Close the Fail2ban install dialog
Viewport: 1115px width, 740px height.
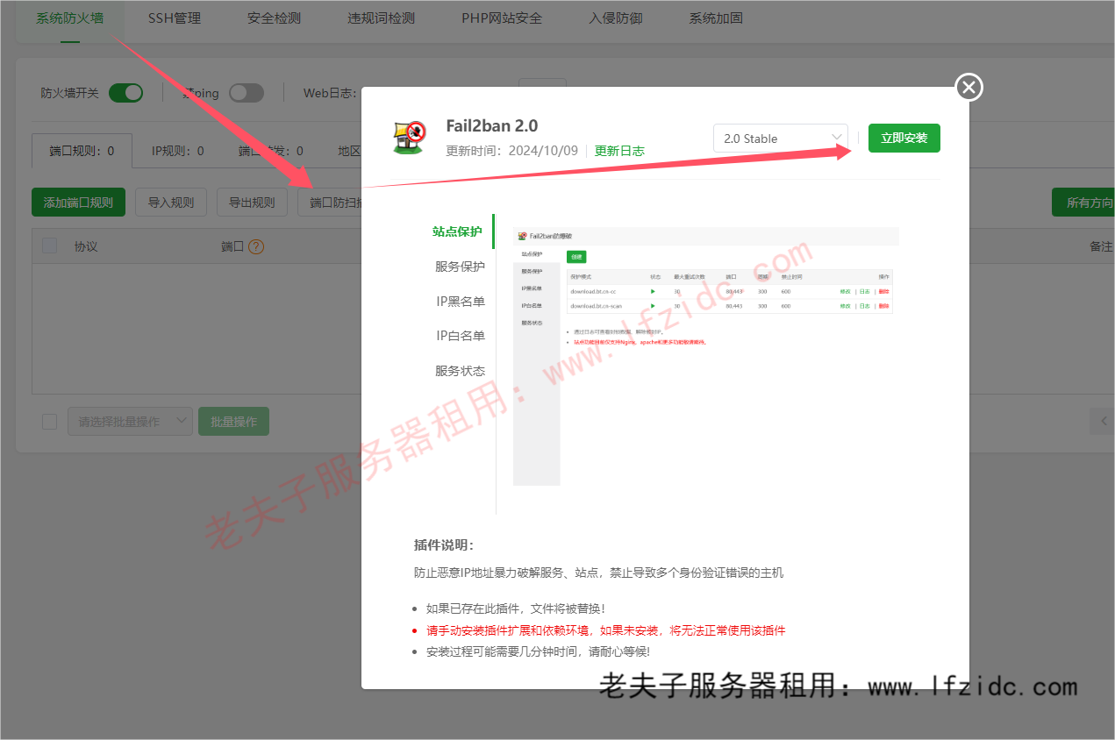pos(968,87)
